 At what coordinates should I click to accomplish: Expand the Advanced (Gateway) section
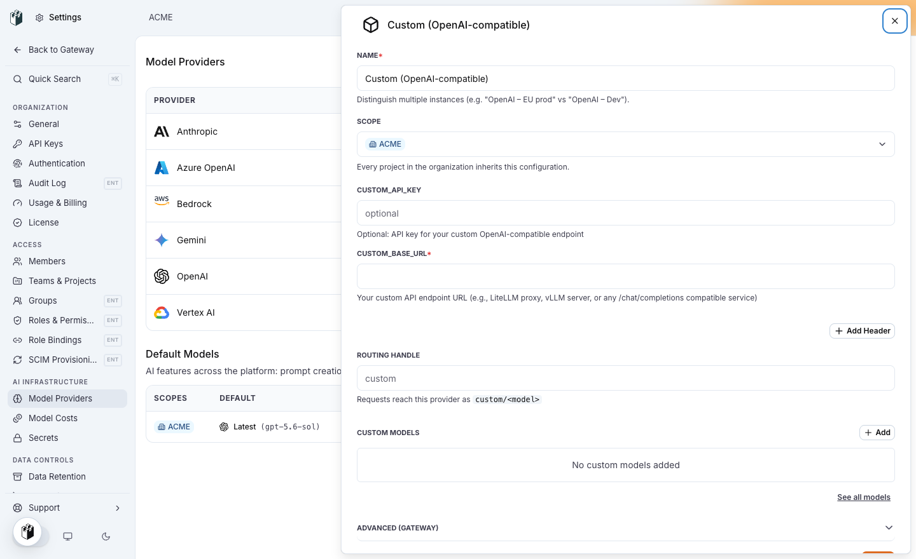(x=626, y=528)
